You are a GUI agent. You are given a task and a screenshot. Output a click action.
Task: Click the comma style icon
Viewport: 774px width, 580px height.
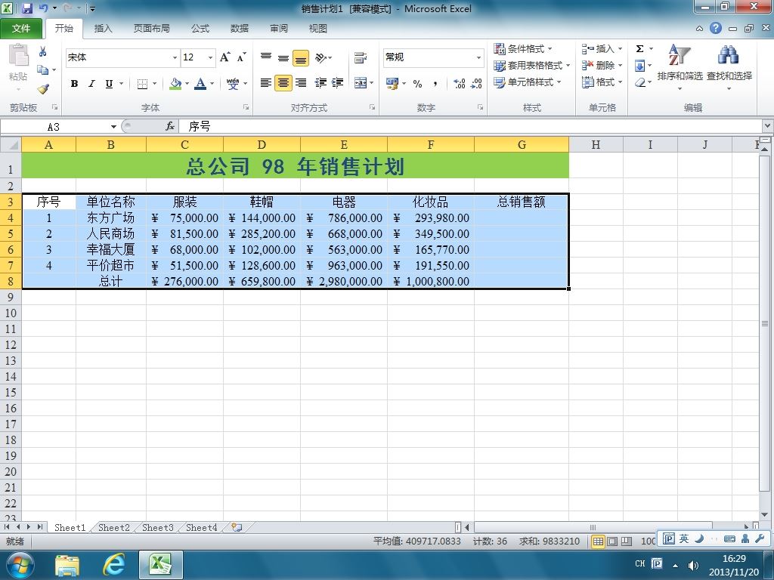[435, 83]
